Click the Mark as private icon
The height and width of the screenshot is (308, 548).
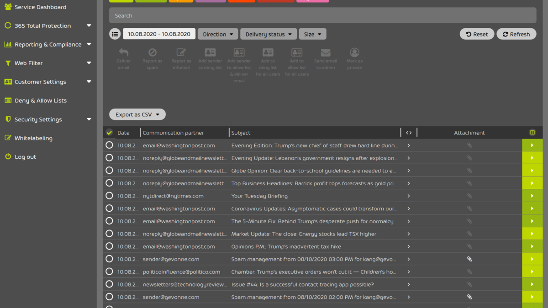[x=354, y=53]
